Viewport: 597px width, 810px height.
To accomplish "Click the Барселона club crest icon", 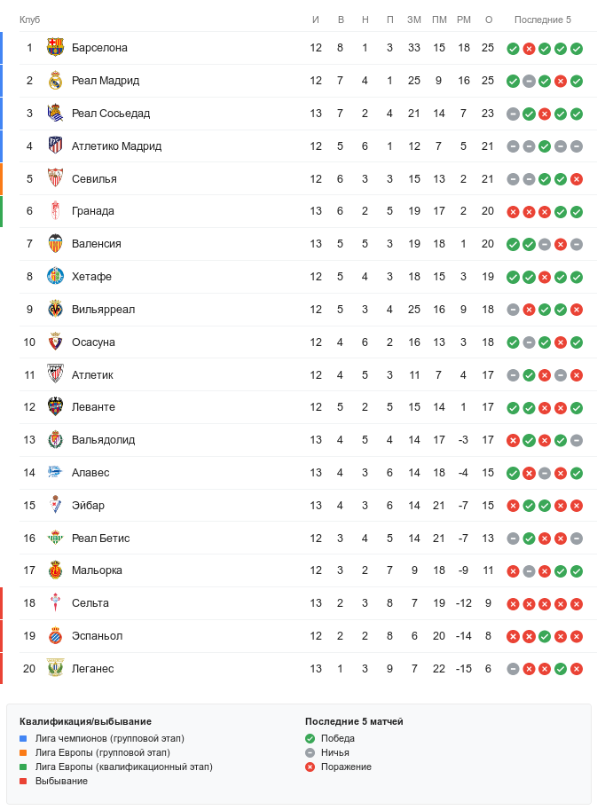I will (55, 48).
